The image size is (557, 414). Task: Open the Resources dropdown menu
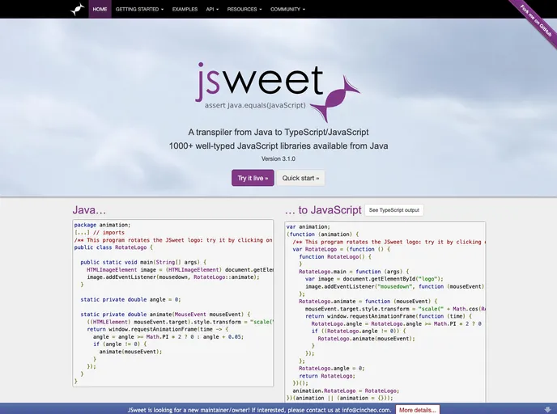click(244, 9)
